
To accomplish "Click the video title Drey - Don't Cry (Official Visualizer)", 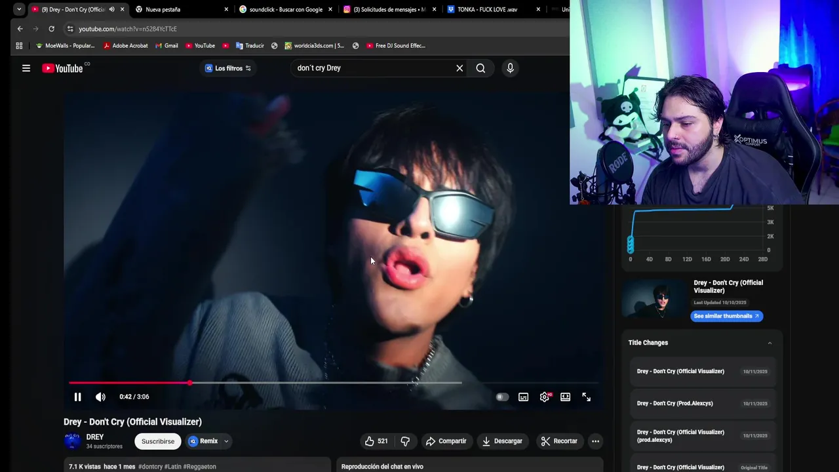I will pyautogui.click(x=132, y=422).
